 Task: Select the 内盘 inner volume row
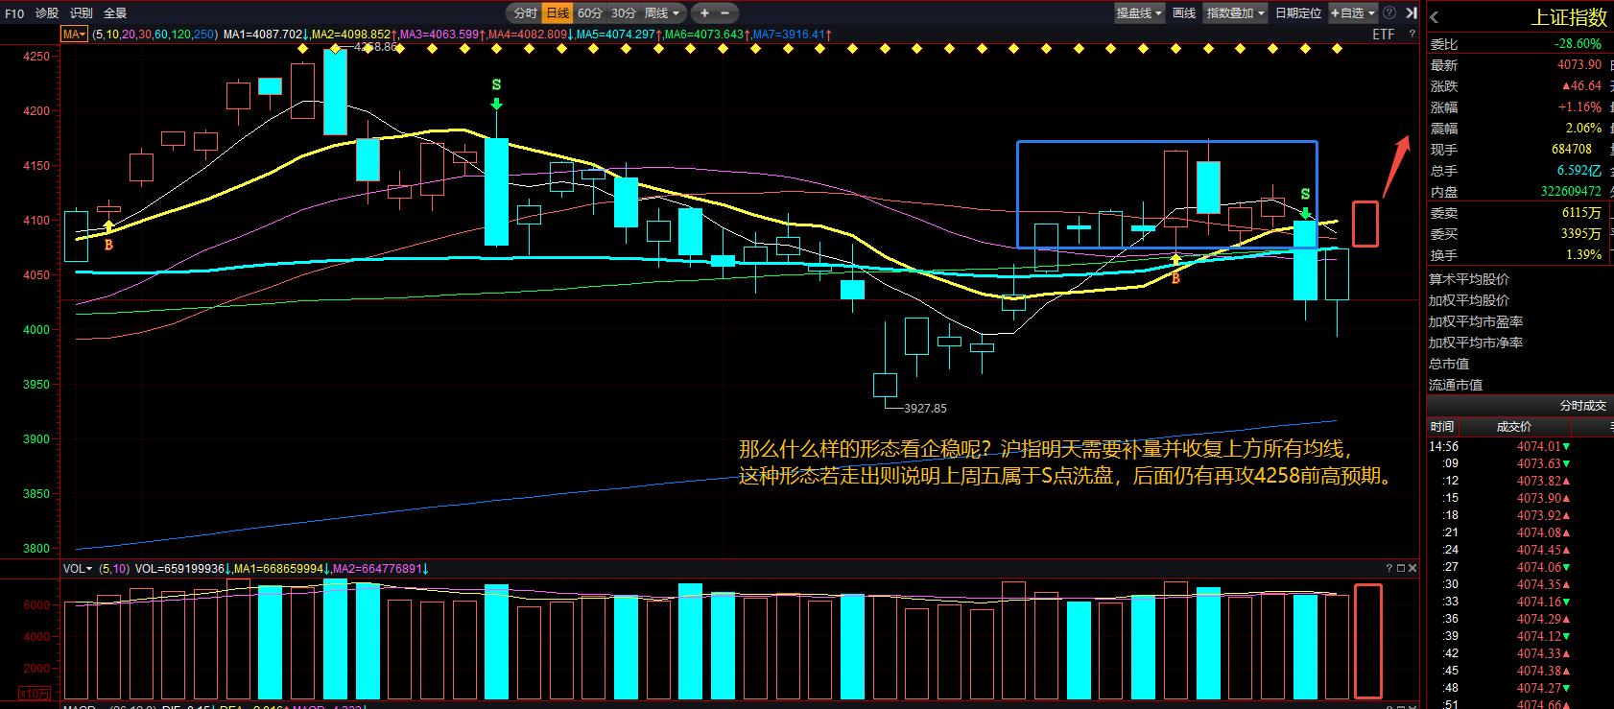(x=1520, y=192)
